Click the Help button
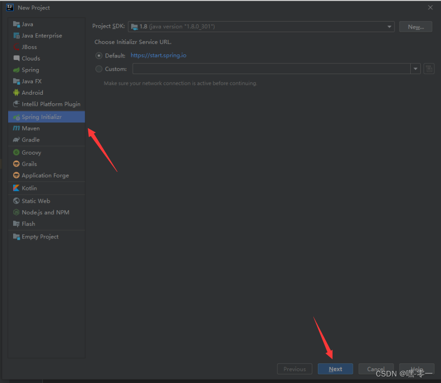This screenshot has height=383, width=441. click(417, 369)
